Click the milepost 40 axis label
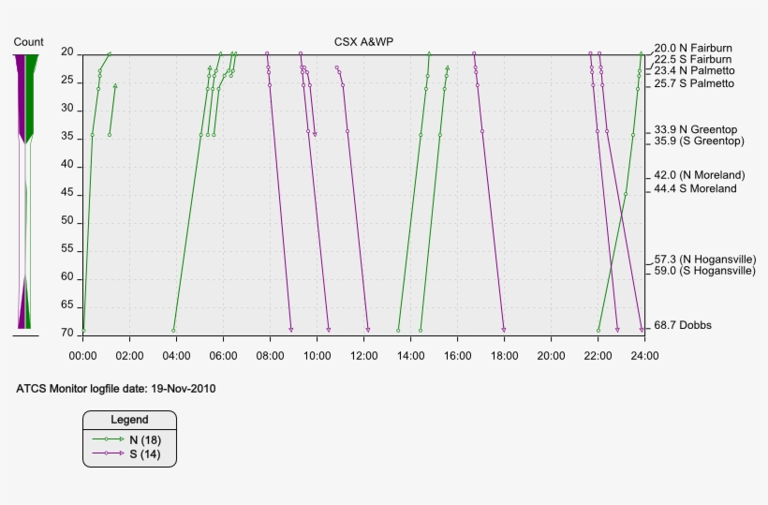The width and height of the screenshot is (768, 505). click(67, 165)
